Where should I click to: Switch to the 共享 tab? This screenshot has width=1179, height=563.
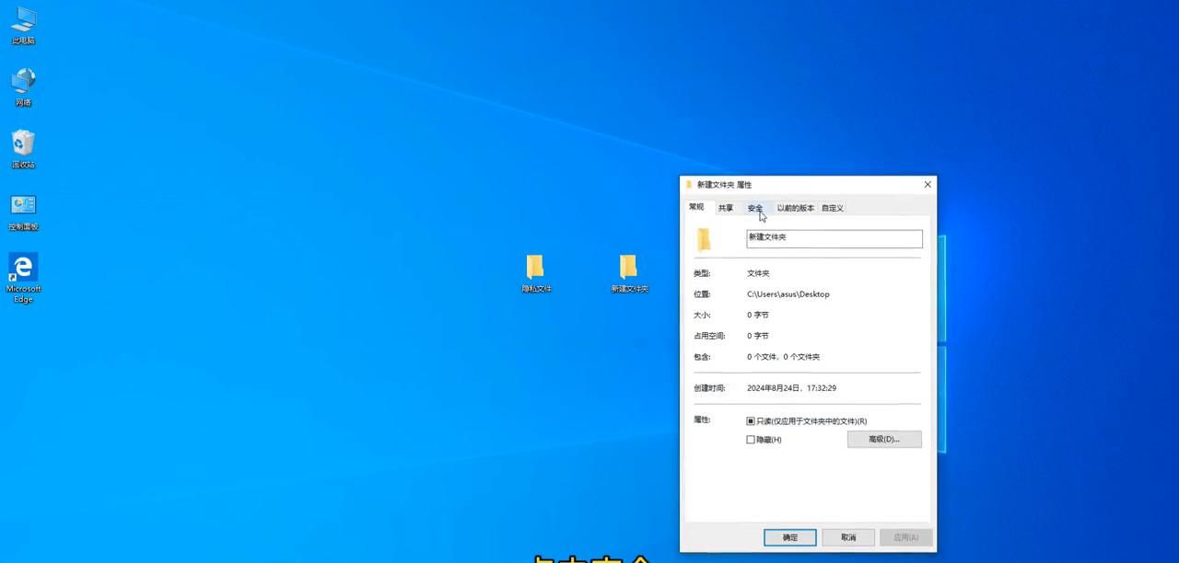pos(725,207)
